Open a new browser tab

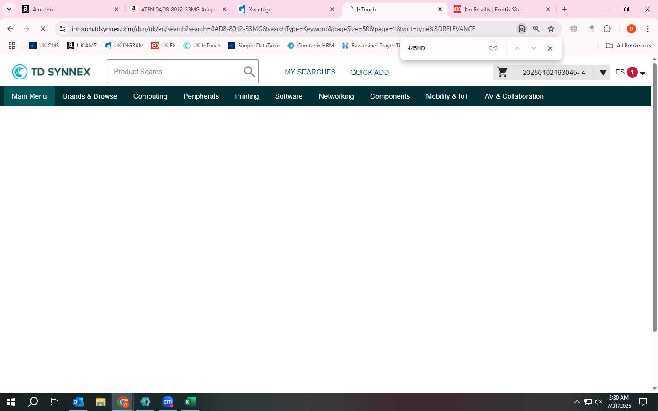(564, 9)
